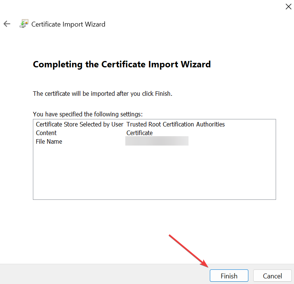Image resolution: width=294 pixels, height=284 pixels.
Task: Click the 'Certificate' content value
Action: point(140,133)
